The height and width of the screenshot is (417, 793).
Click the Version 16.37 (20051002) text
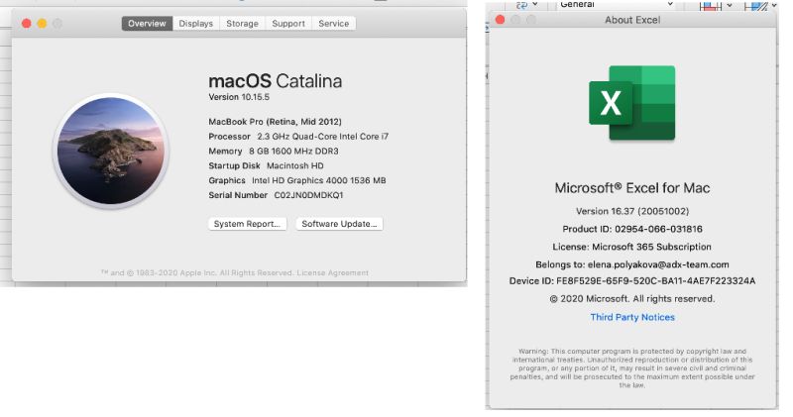pos(632,211)
